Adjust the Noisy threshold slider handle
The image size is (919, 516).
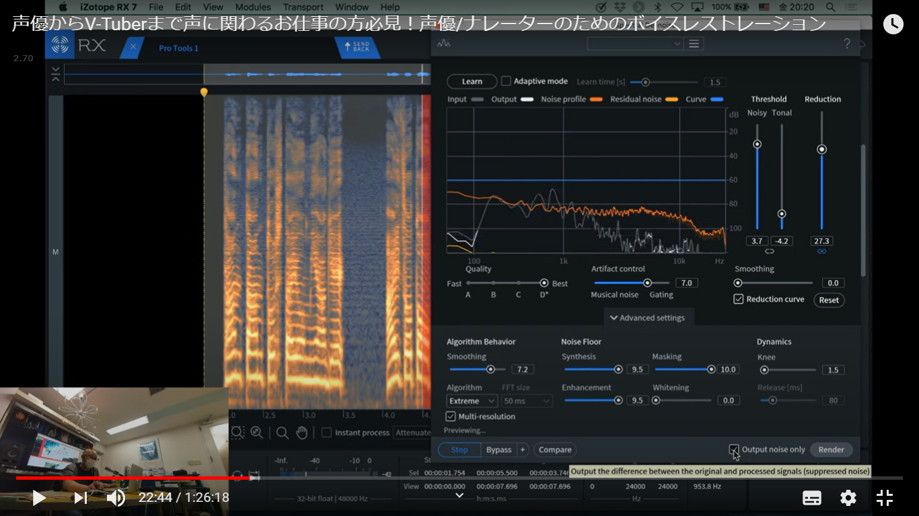(757, 144)
